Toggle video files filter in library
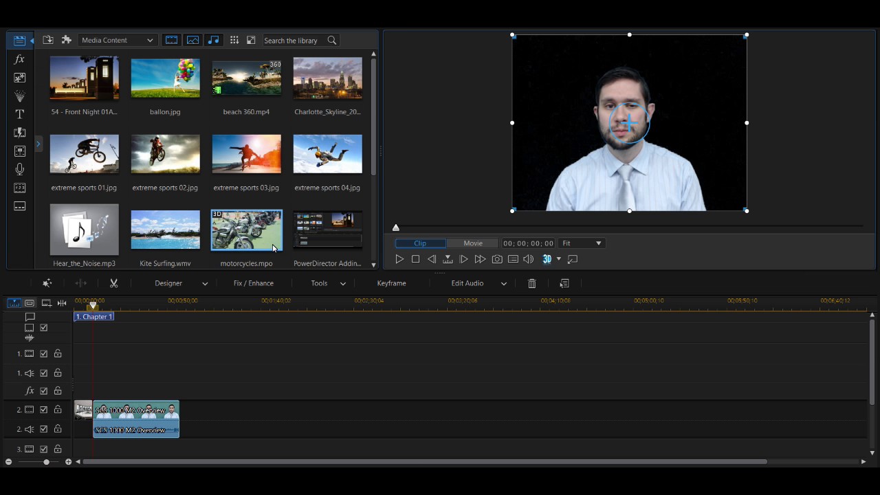This screenshot has height=495, width=880. tap(172, 40)
